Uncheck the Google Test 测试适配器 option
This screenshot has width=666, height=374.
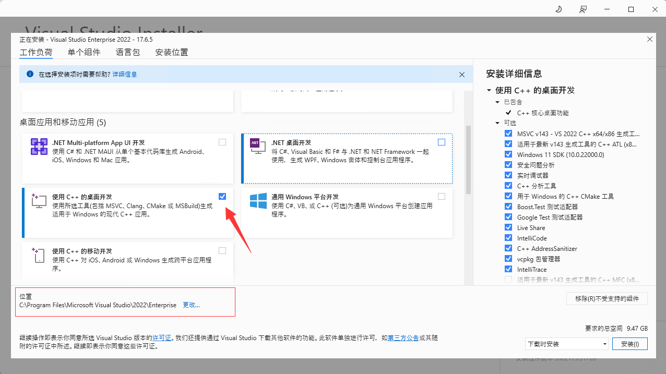508,217
